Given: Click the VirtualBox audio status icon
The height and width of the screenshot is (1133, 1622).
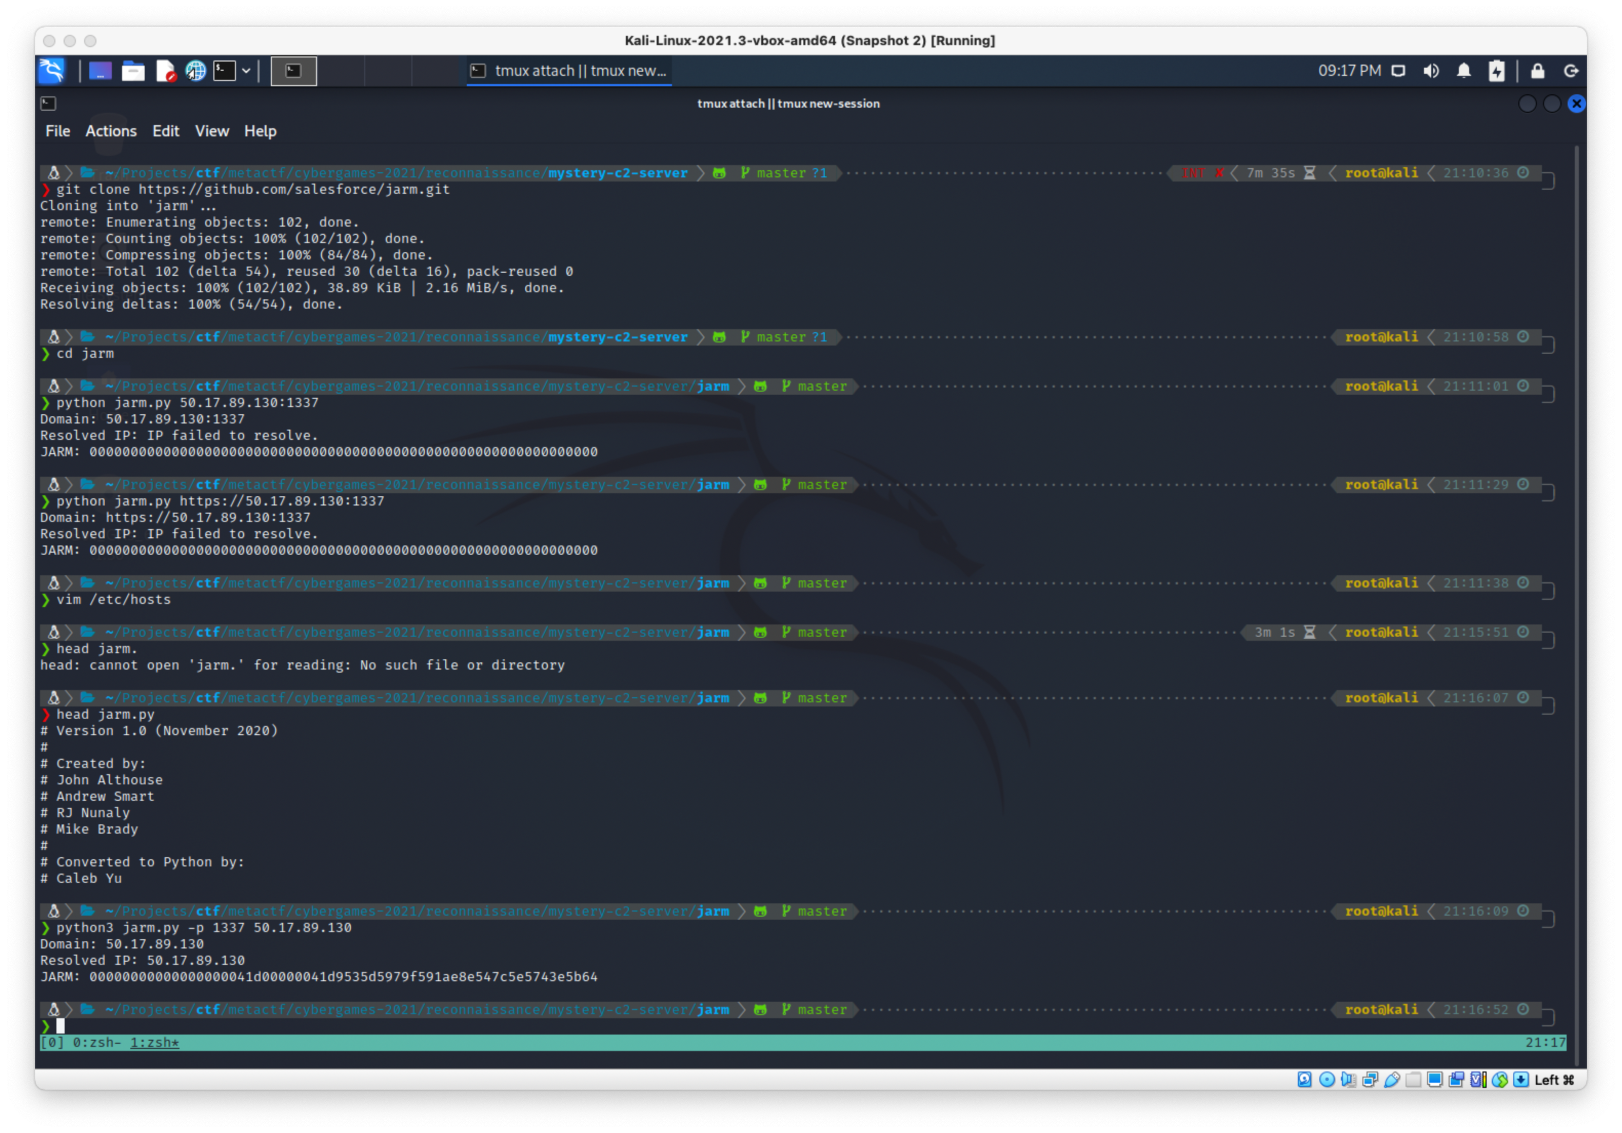Looking at the screenshot, I should 1348,1079.
